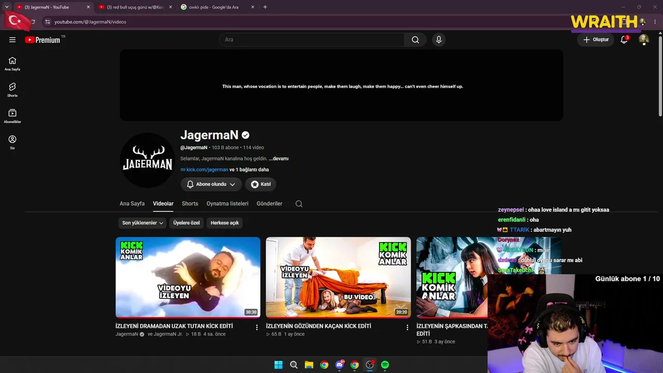Click the YouTube search input field

(312, 40)
